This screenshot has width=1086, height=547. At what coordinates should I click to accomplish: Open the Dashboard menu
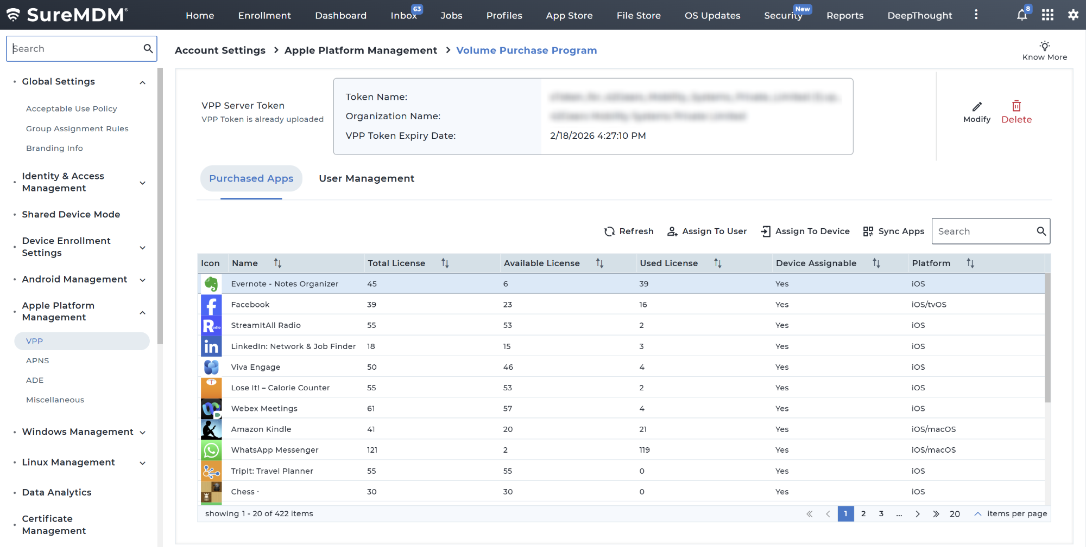340,15
